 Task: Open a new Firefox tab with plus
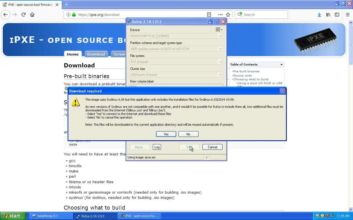point(66,4)
